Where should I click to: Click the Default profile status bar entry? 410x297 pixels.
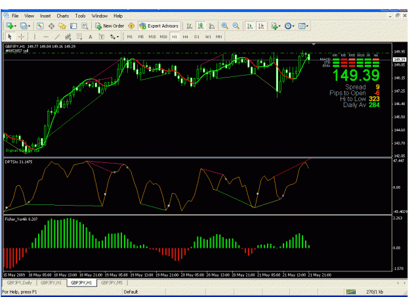point(131,292)
